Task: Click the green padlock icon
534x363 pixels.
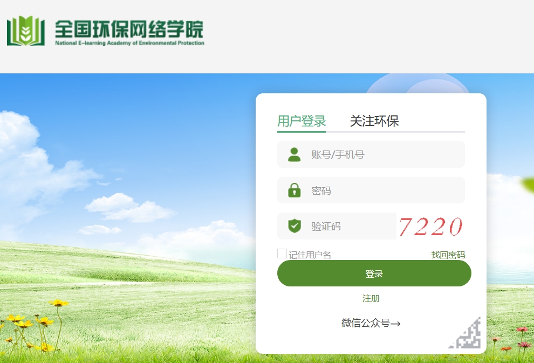Action: point(295,190)
